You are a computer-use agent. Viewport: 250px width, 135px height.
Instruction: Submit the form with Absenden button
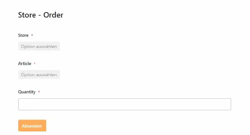coord(32,126)
